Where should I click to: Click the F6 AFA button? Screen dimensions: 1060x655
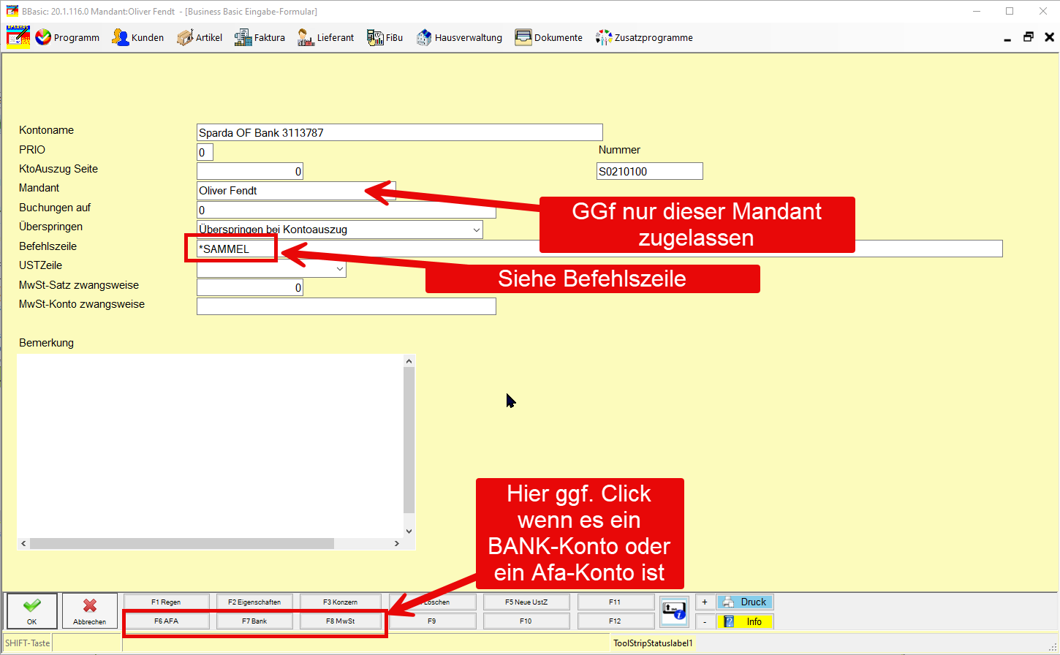166,621
